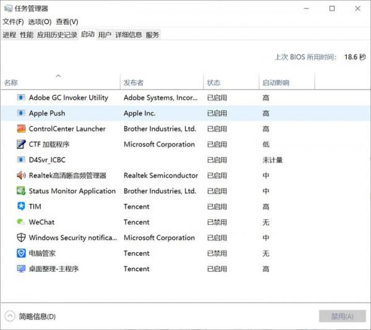The image size is (371, 330).
Task: Click the 禁用(A) button
Action: (343, 316)
